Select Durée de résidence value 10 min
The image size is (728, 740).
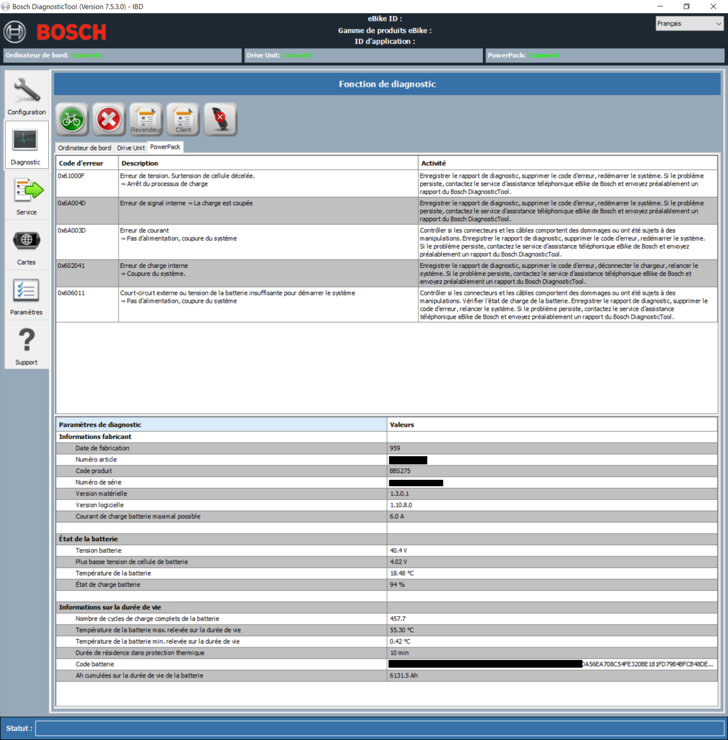point(399,653)
